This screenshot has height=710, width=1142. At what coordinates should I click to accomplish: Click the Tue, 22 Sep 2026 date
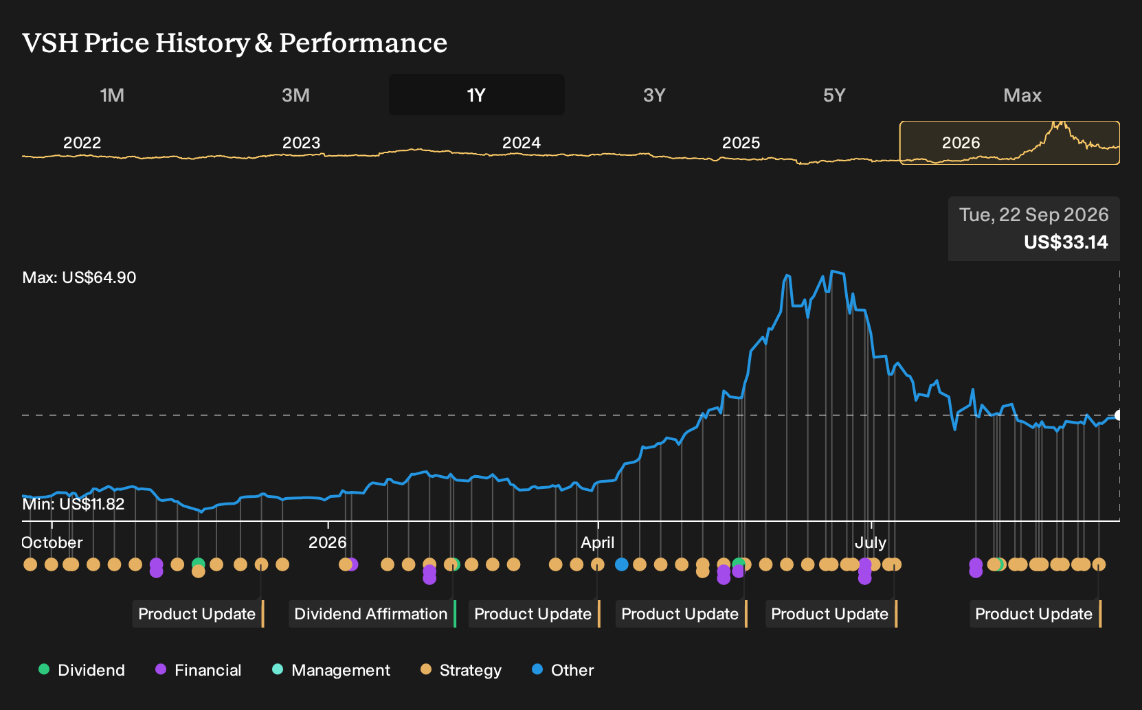1033,215
